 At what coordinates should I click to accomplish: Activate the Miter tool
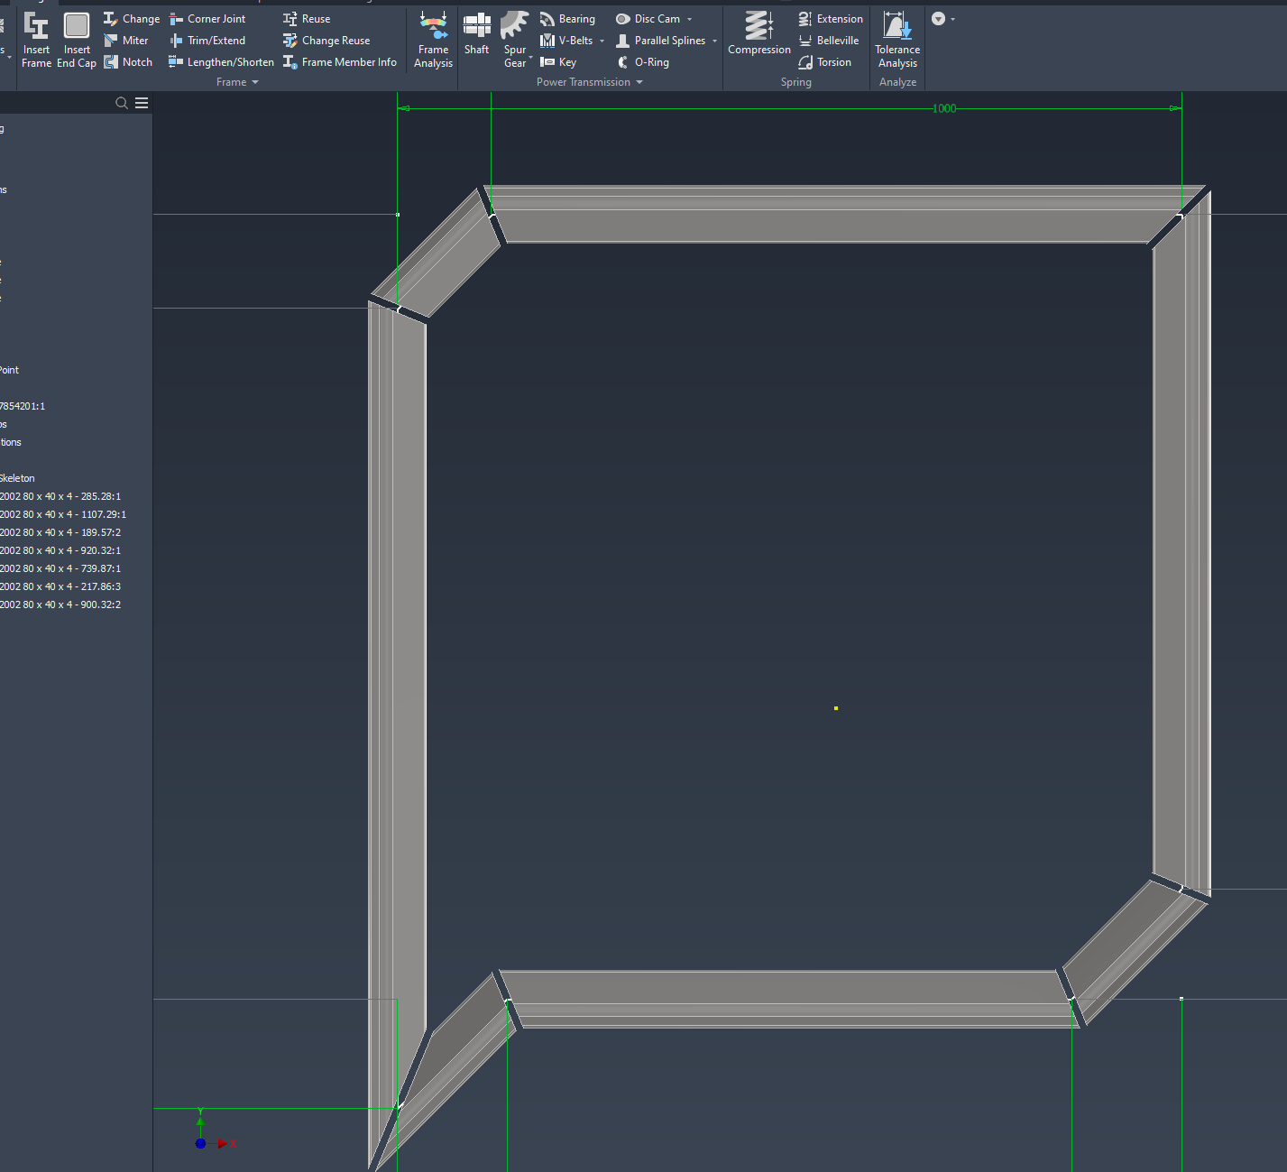click(128, 40)
